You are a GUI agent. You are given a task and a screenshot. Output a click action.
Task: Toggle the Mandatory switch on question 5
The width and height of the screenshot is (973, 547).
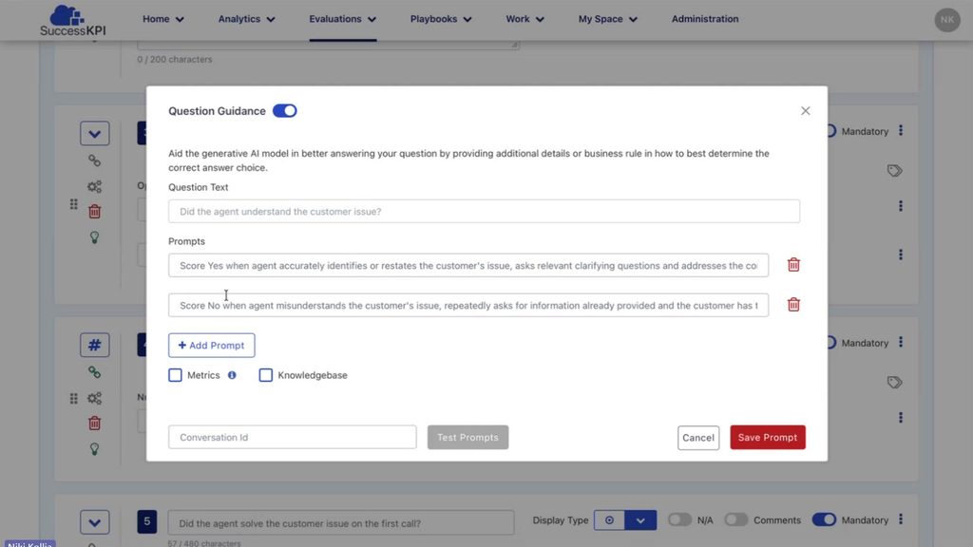point(824,519)
